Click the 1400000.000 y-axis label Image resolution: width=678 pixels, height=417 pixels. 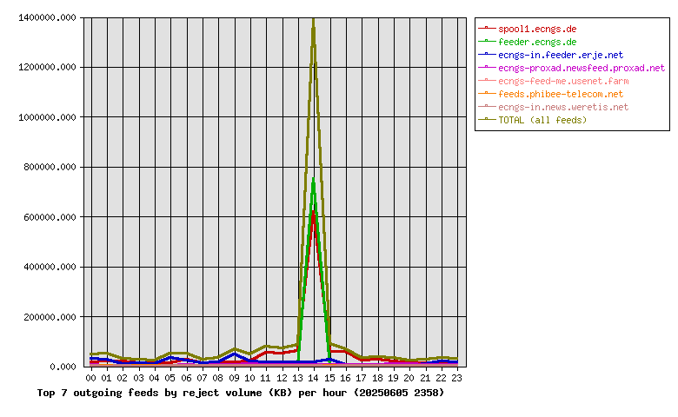[x=47, y=17]
